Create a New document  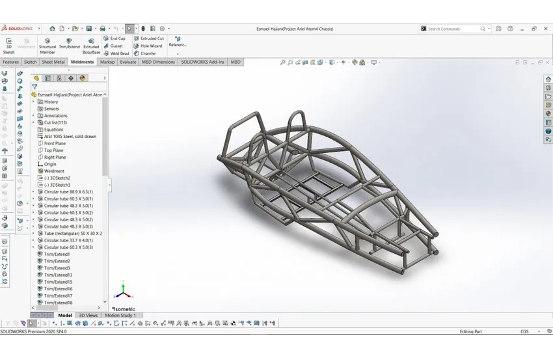point(62,29)
